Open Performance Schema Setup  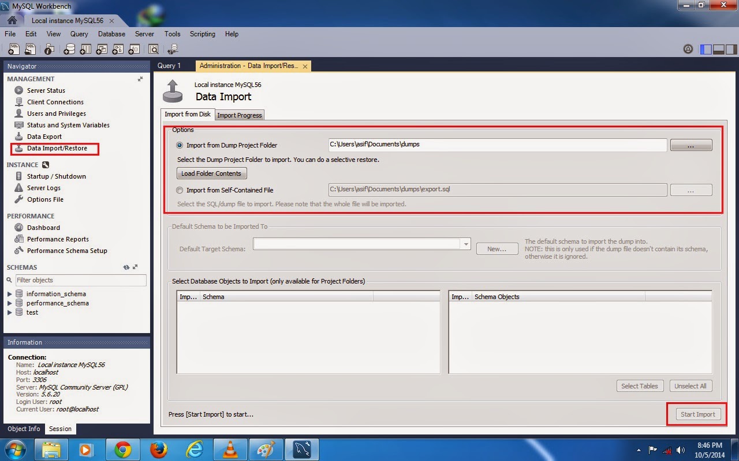pos(67,251)
